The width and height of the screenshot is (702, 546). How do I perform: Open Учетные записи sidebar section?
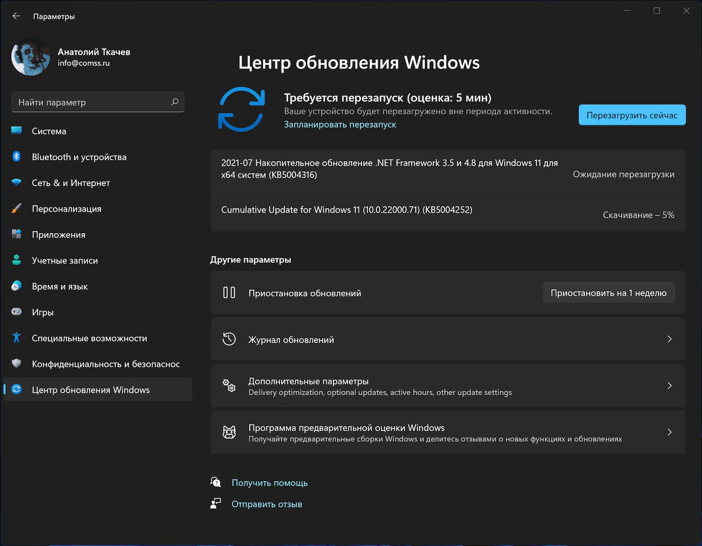coord(65,260)
